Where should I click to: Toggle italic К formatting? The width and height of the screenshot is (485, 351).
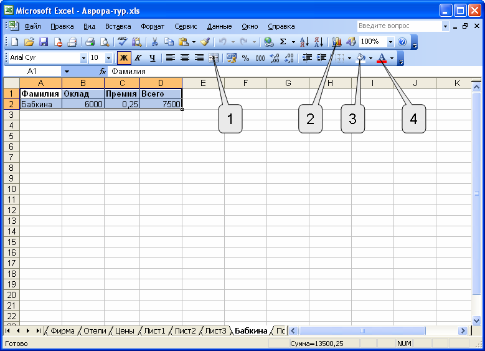(x=138, y=57)
